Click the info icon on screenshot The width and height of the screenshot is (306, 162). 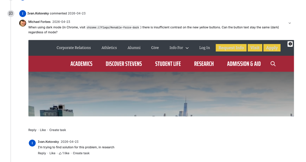(x=290, y=44)
